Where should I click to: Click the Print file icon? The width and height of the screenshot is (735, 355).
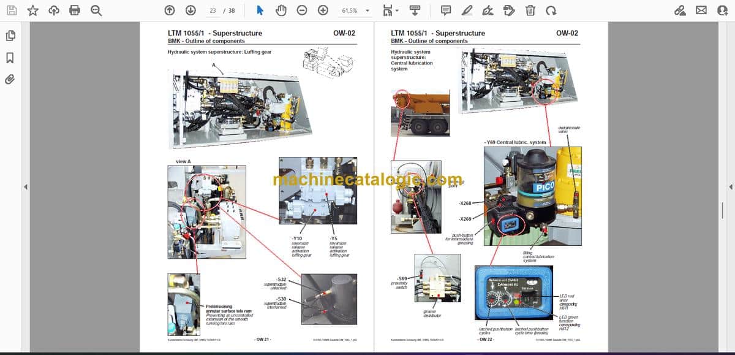point(75,10)
